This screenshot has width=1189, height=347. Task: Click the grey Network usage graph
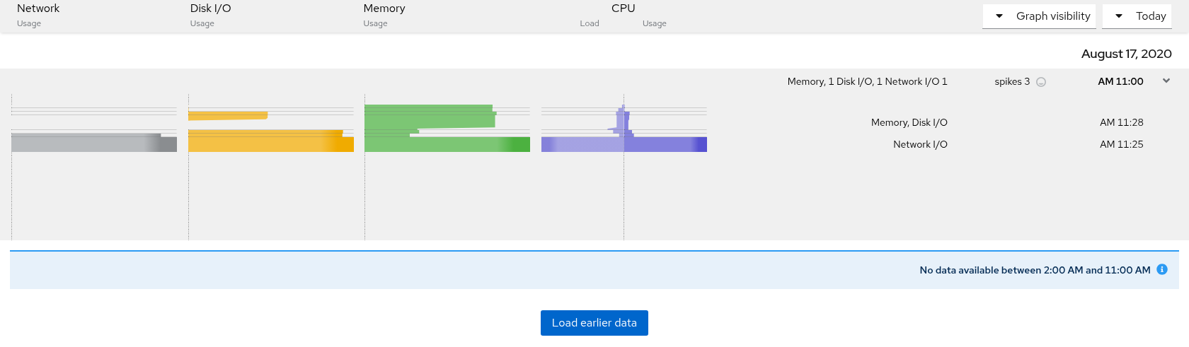[x=94, y=142]
